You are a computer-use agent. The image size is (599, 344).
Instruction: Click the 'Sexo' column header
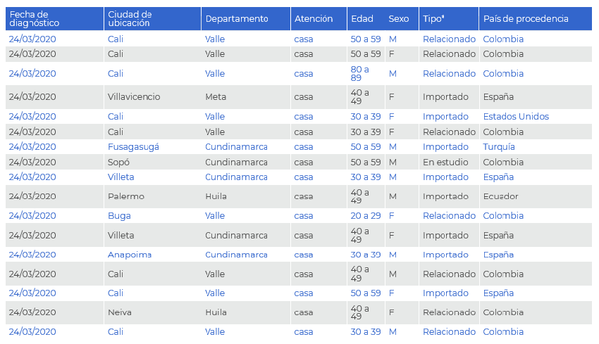(399, 19)
